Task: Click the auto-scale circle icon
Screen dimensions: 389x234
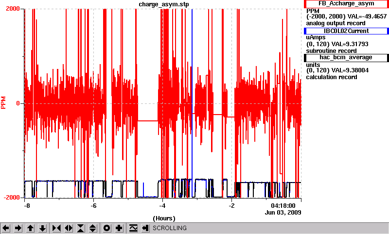Action: 107,228
